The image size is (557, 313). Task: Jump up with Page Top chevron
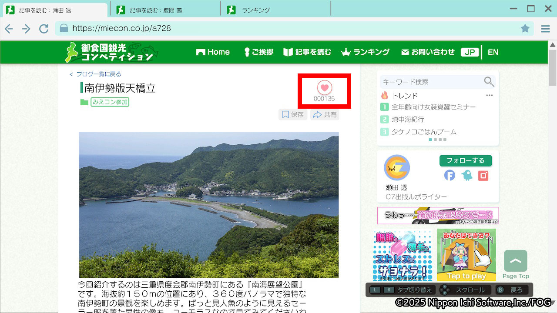pos(516,261)
